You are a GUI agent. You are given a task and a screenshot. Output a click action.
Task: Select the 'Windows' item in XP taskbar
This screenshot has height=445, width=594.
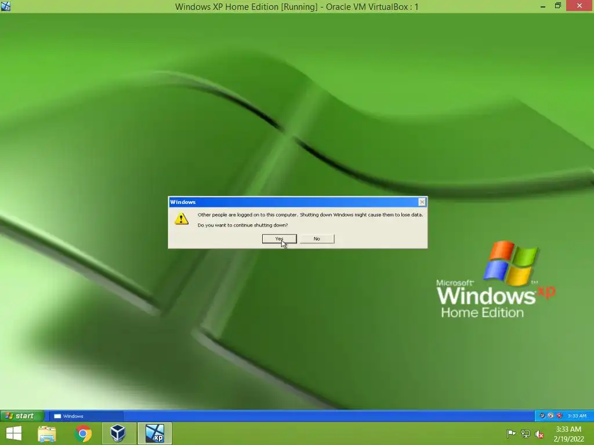click(86, 416)
